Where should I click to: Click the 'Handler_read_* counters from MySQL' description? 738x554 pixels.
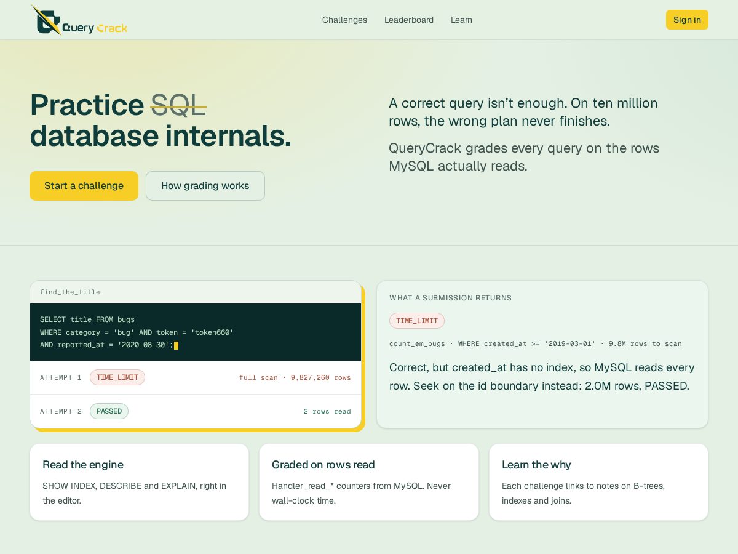[362, 493]
